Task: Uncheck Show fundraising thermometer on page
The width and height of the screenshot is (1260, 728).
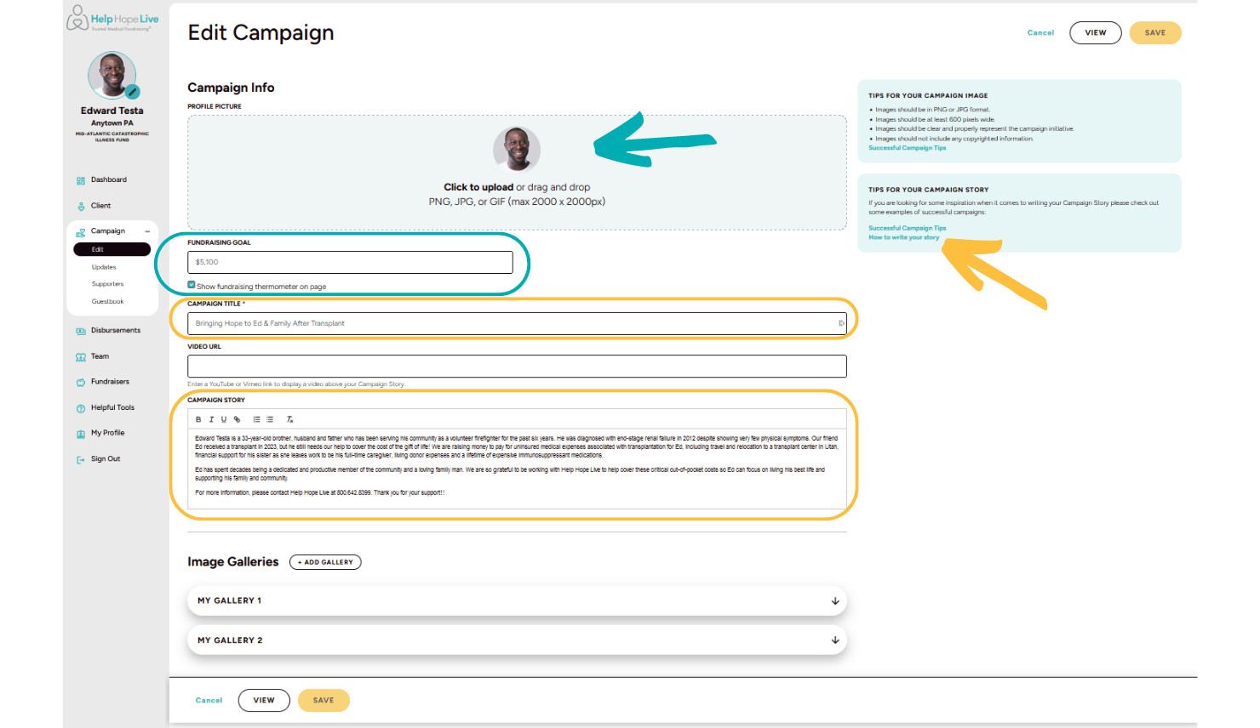Action: pos(192,285)
